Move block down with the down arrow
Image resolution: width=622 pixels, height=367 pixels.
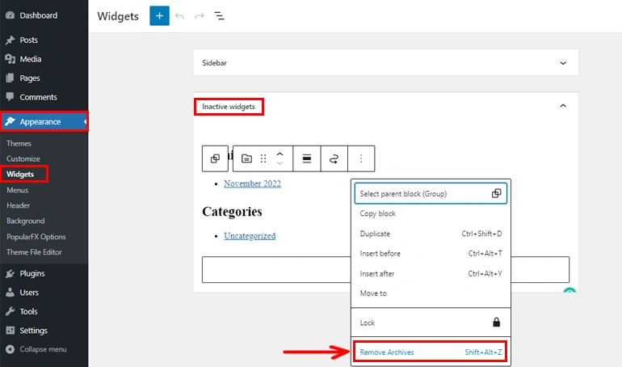point(280,163)
